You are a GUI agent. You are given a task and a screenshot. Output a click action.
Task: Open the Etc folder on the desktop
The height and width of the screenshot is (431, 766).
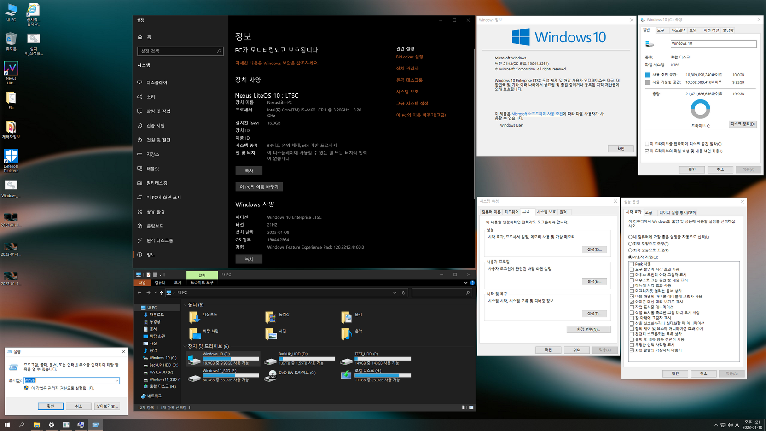point(11,100)
